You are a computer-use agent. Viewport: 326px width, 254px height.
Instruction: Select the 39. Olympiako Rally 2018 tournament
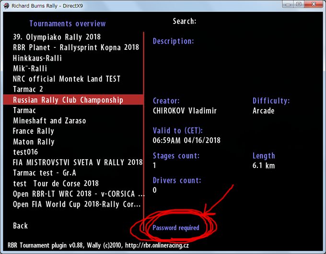57,37
